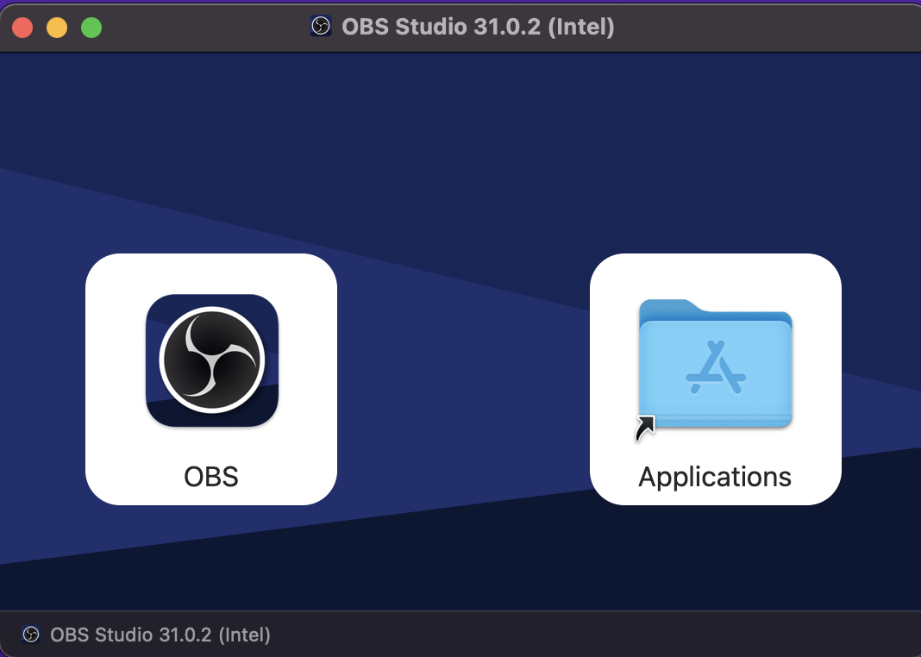Viewport: 921px width, 657px height.
Task: Click the OBS logo in the window title bar
Action: [321, 27]
